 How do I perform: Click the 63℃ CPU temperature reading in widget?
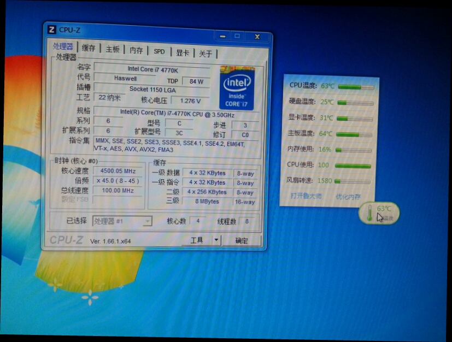click(x=328, y=86)
